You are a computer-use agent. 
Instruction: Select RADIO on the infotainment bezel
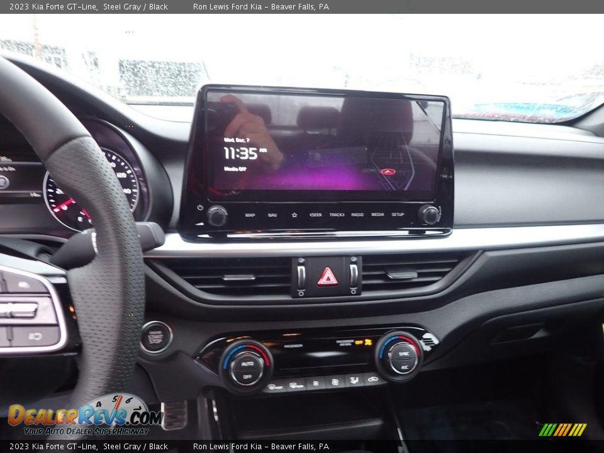point(357,214)
